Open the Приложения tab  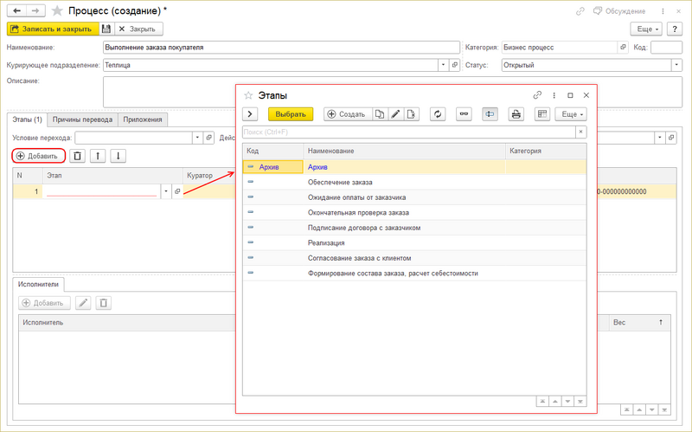143,119
